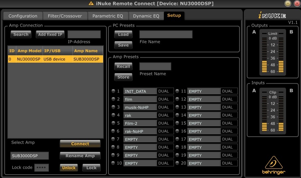The width and height of the screenshot is (301, 178).
Task: Select preset 3 musik-NoHP radio button
Action: (113, 107)
